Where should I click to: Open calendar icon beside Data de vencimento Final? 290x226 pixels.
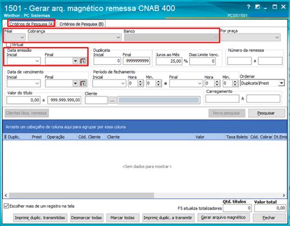(83, 84)
